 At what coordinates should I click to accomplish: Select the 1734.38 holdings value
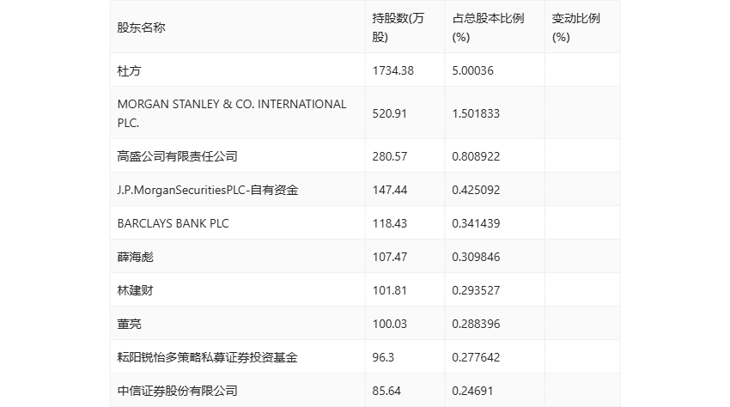(x=393, y=70)
